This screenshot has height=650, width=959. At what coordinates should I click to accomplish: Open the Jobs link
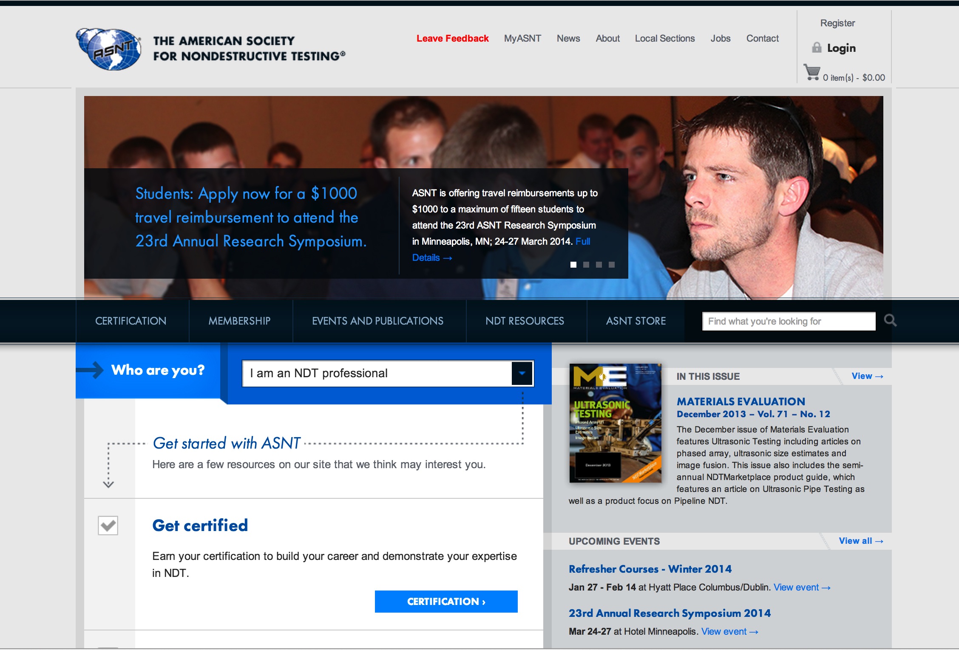point(721,38)
